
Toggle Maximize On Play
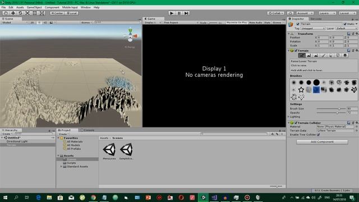(237, 22)
